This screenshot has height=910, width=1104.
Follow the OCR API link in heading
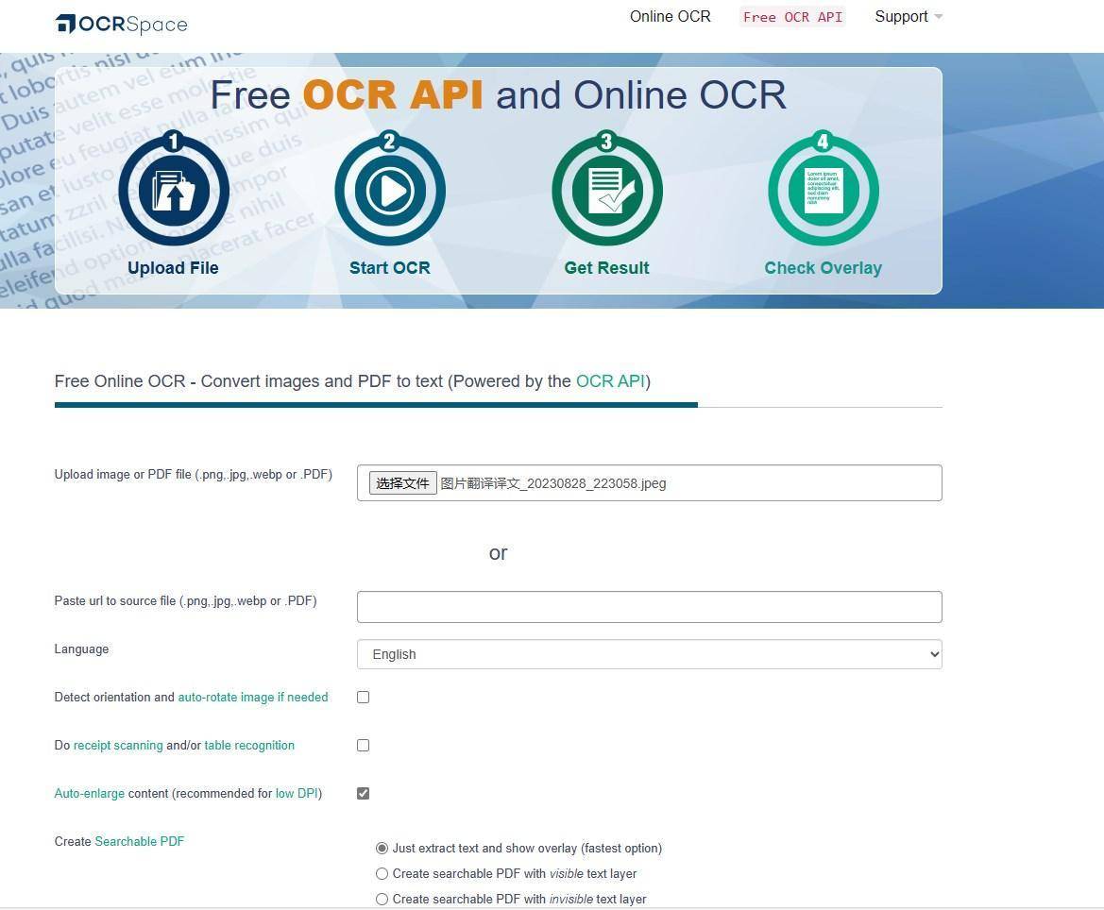[x=610, y=380]
